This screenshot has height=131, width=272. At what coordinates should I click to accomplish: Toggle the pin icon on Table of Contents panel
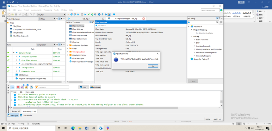pyautogui.click(x=90, y=22)
